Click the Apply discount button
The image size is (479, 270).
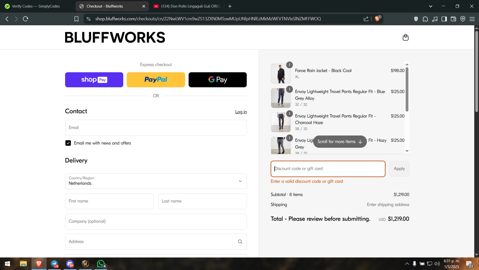pyautogui.click(x=399, y=169)
